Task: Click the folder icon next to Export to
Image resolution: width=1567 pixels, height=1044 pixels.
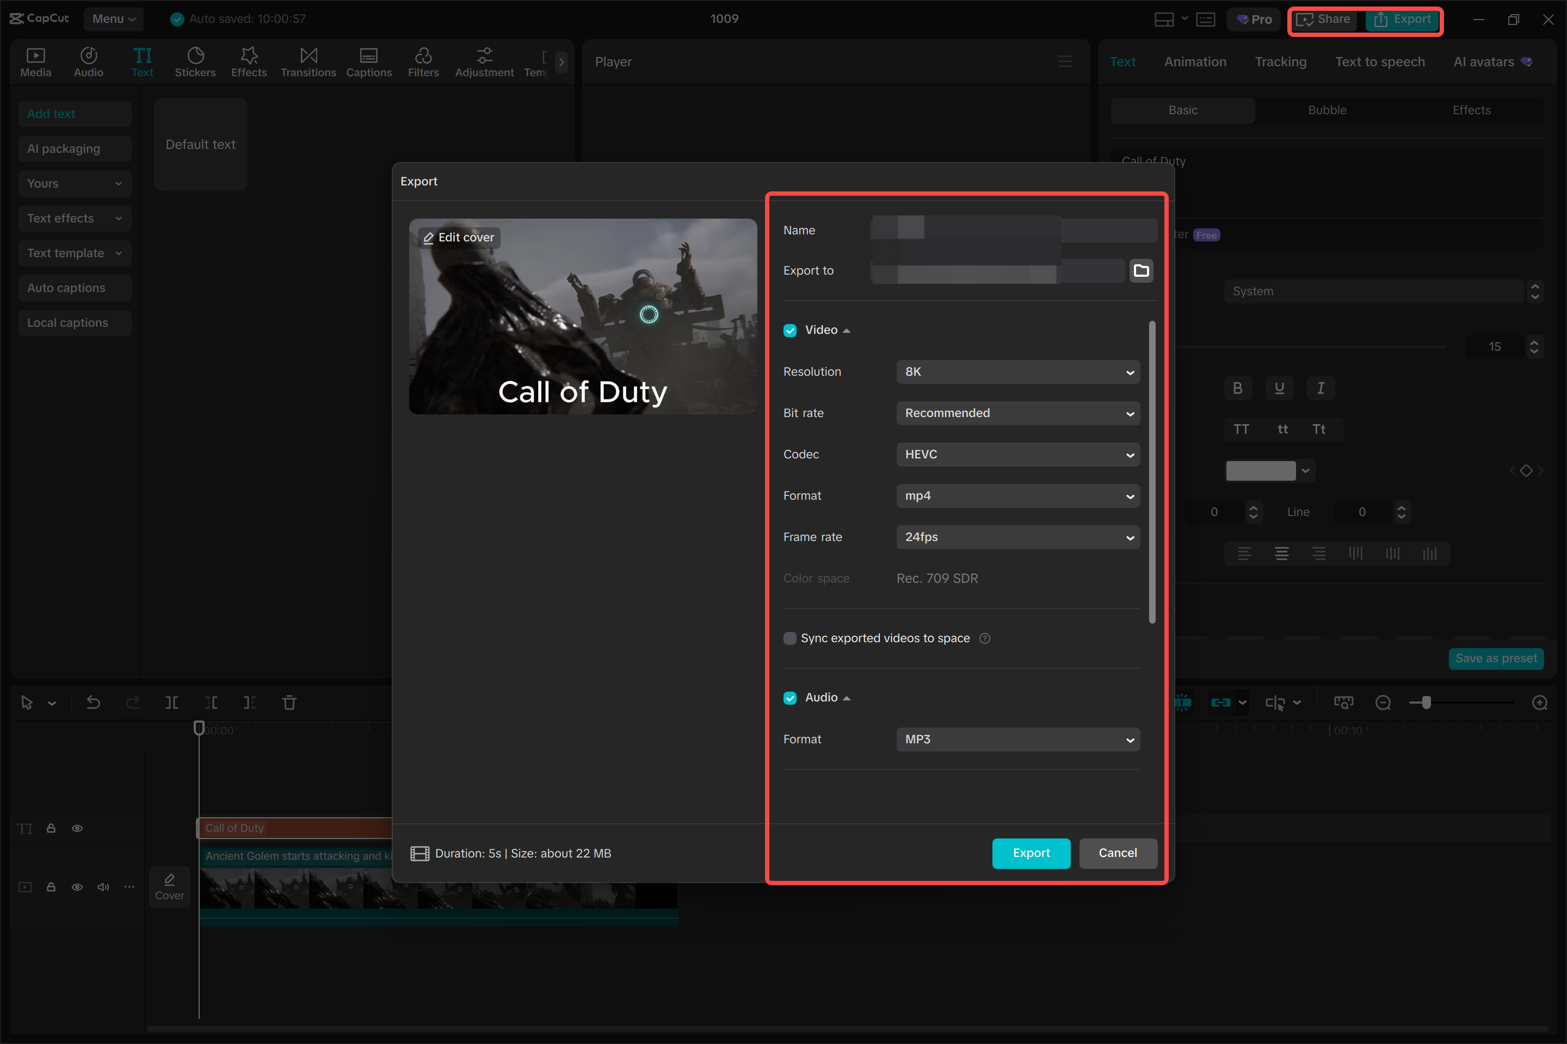Action: coord(1140,270)
